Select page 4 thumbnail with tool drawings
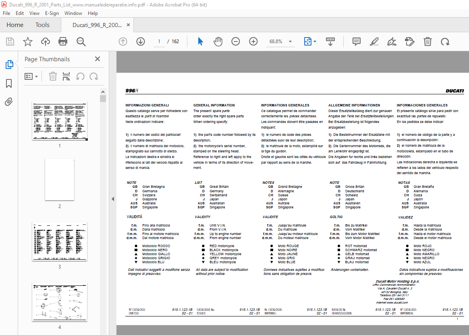469x335 pixels. (60, 302)
